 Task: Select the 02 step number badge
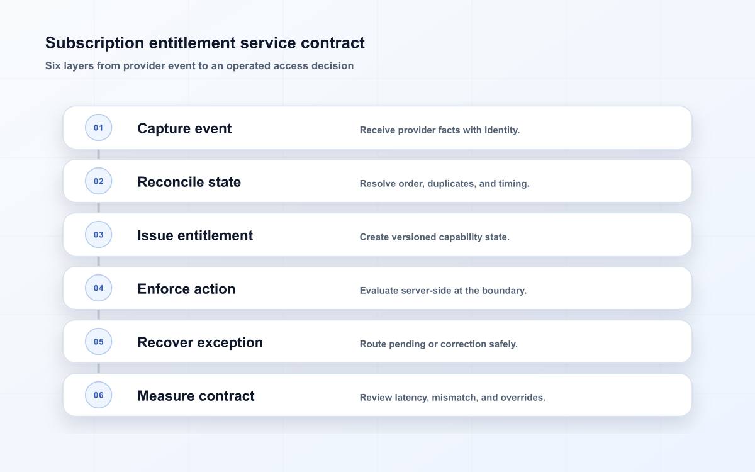click(x=98, y=181)
